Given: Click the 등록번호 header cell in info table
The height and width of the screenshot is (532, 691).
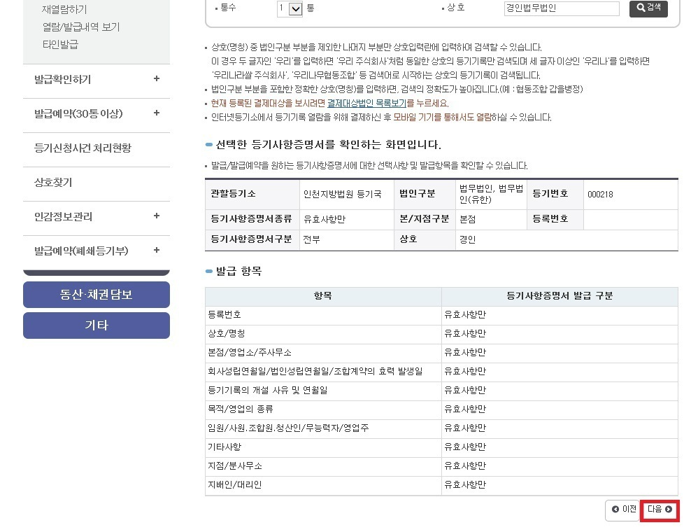Looking at the screenshot, I should point(555,219).
